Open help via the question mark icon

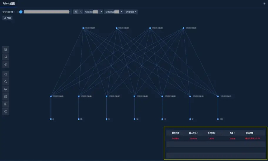6,112
